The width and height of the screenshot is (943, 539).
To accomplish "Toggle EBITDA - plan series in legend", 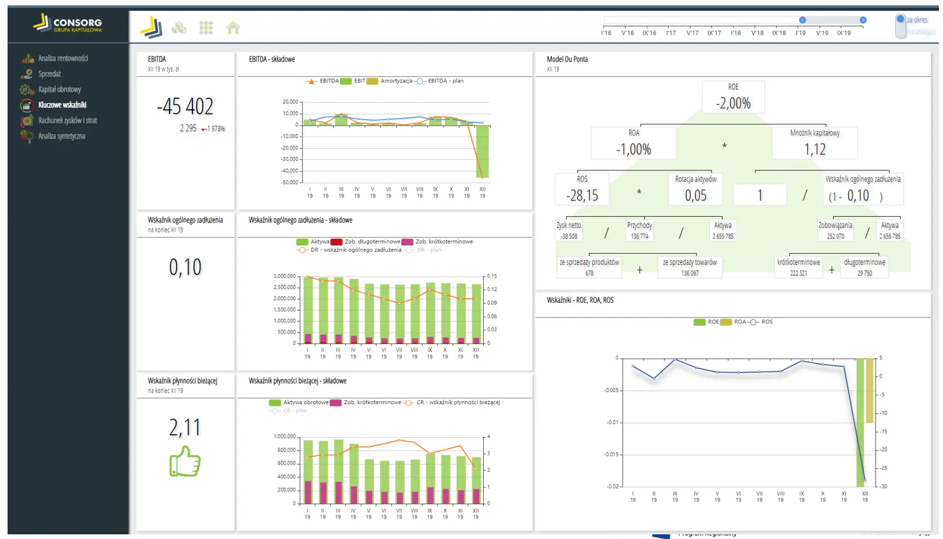I will pyautogui.click(x=439, y=81).
